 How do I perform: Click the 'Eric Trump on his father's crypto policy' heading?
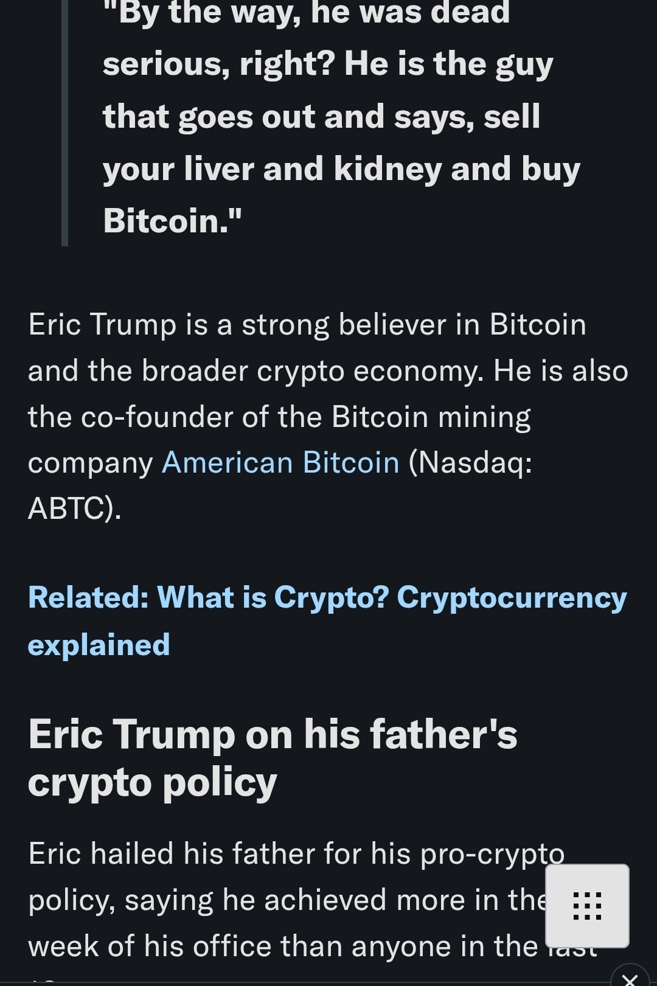click(273, 757)
